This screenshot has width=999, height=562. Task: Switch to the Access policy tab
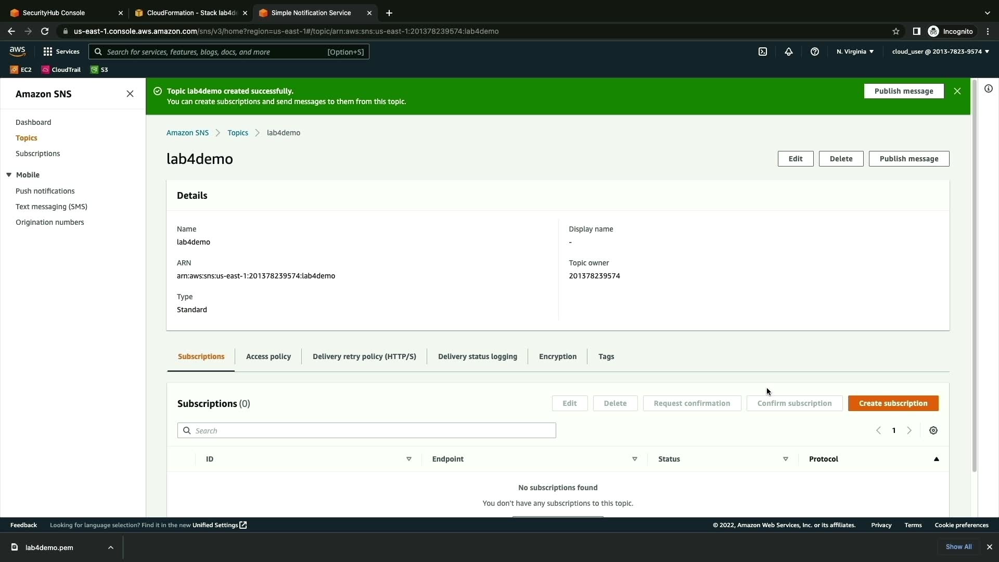(x=268, y=356)
